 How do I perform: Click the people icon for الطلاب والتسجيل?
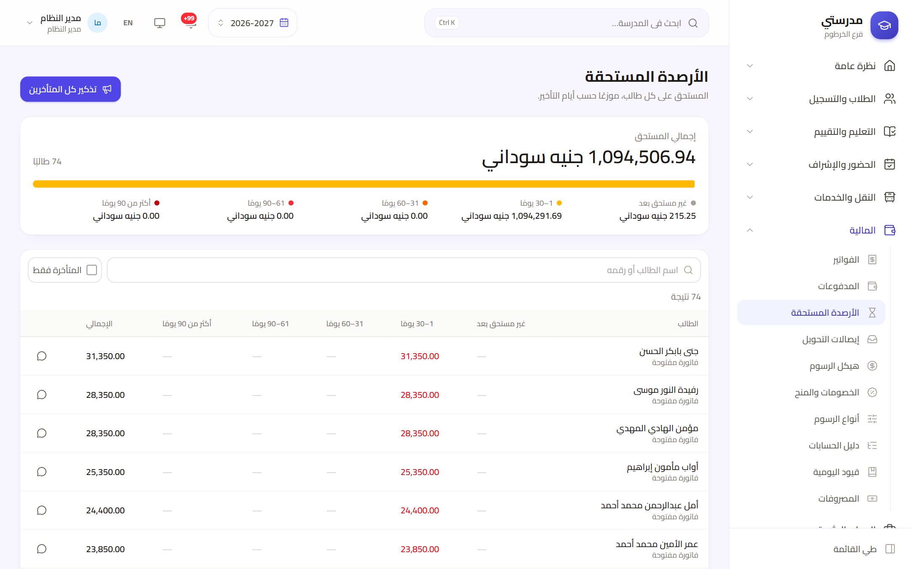(x=889, y=99)
